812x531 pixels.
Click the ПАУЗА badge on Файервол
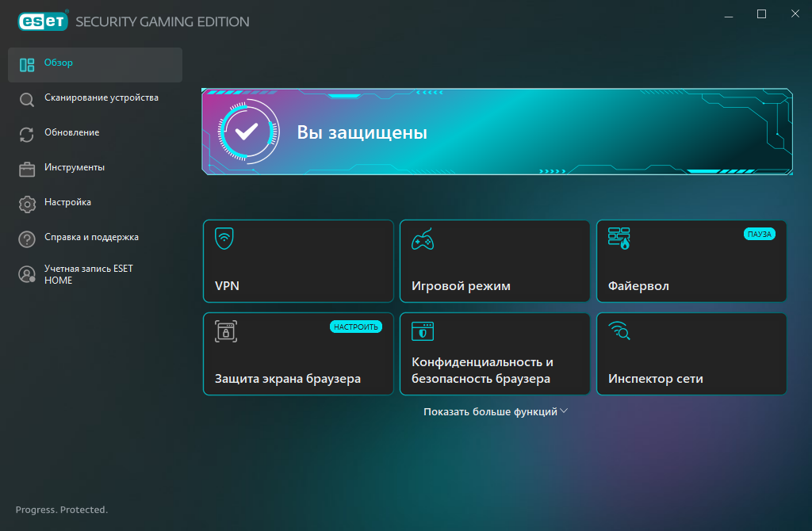click(759, 234)
